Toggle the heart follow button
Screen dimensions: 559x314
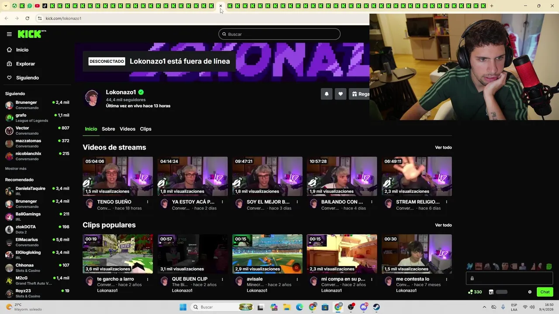[x=341, y=94]
